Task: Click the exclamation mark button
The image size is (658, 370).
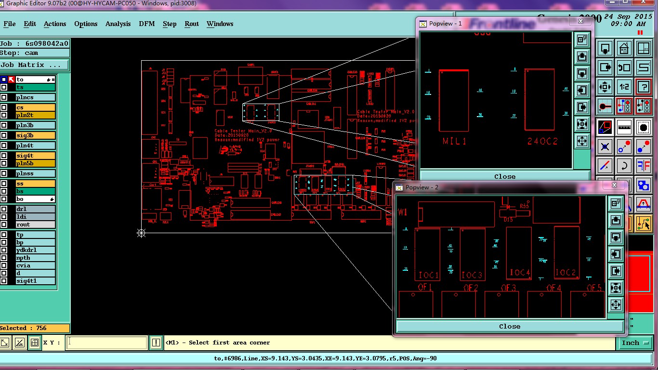Action: tap(156, 343)
